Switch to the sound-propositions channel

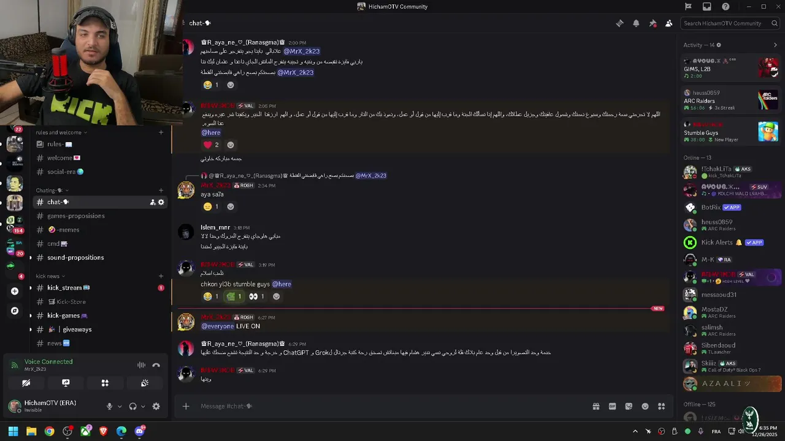point(75,257)
